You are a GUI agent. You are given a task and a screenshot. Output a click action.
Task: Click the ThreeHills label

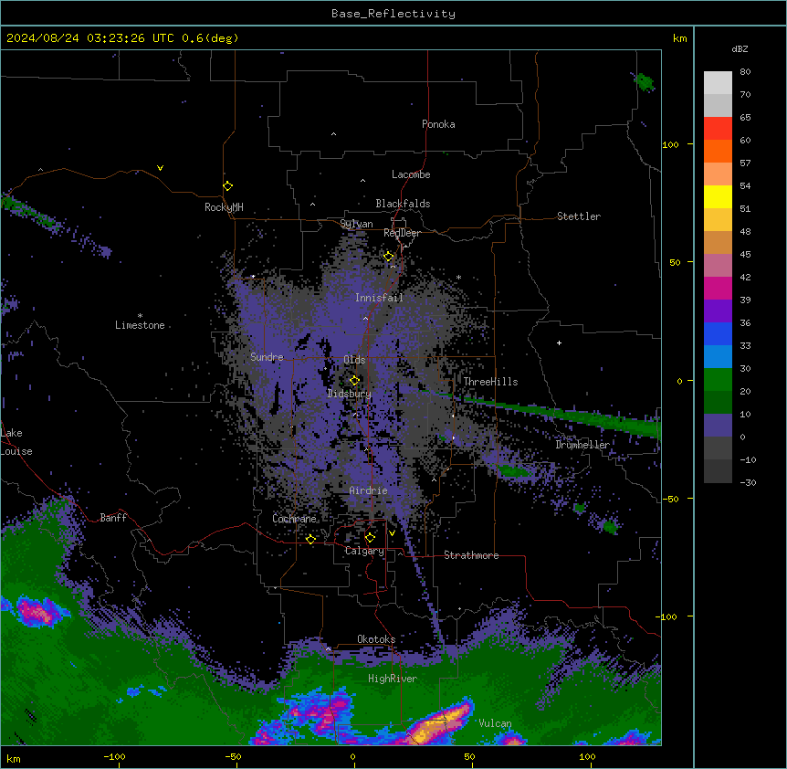pyautogui.click(x=490, y=382)
